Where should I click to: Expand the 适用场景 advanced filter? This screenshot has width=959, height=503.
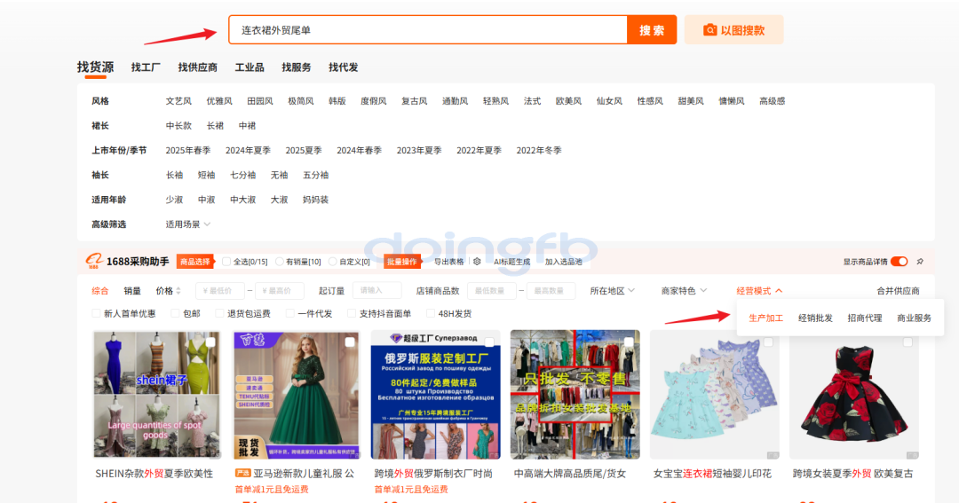188,224
